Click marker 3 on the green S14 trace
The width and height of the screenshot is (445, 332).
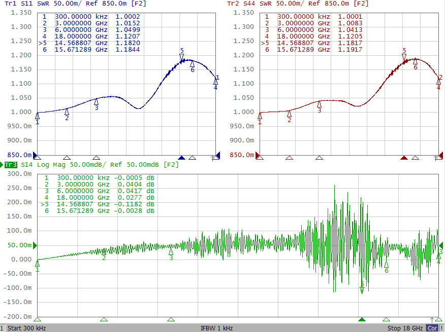[171, 251]
